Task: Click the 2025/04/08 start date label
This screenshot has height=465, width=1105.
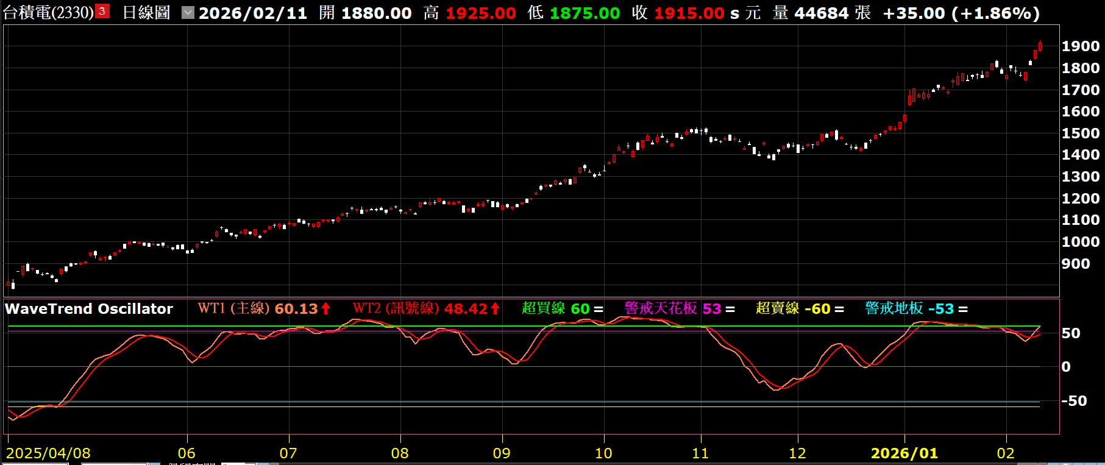Action: click(48, 453)
